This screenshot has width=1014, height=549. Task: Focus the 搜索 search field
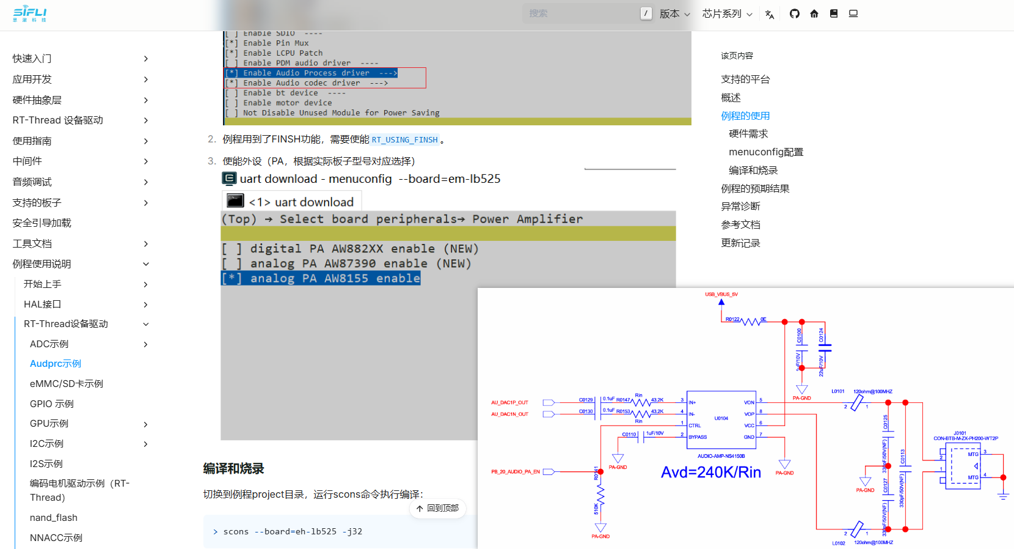(580, 13)
